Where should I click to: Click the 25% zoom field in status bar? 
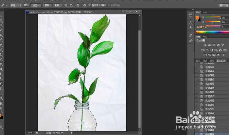[30, 133]
